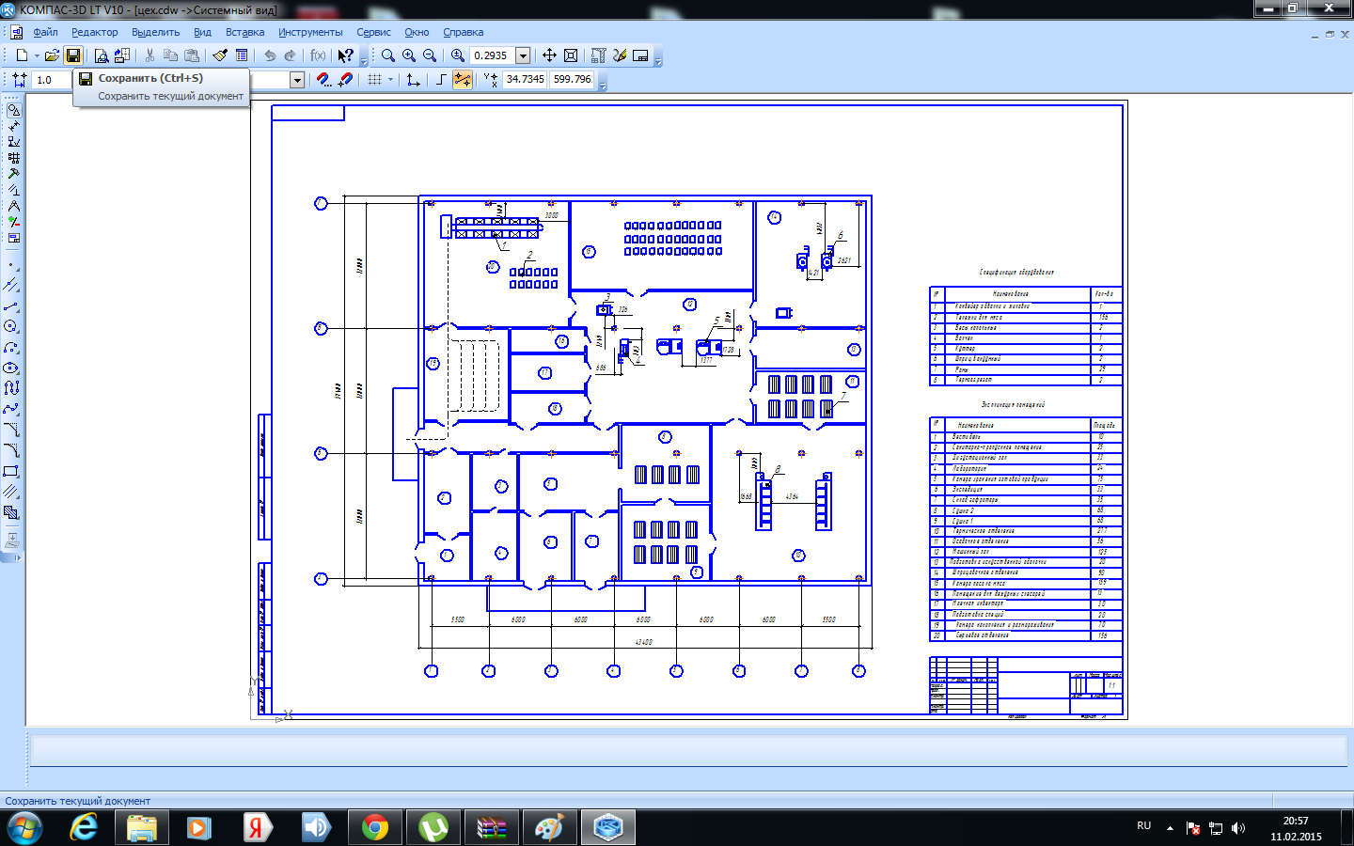1354x846 pixels.
Task: Open a file with the folder icon
Action: [53, 55]
